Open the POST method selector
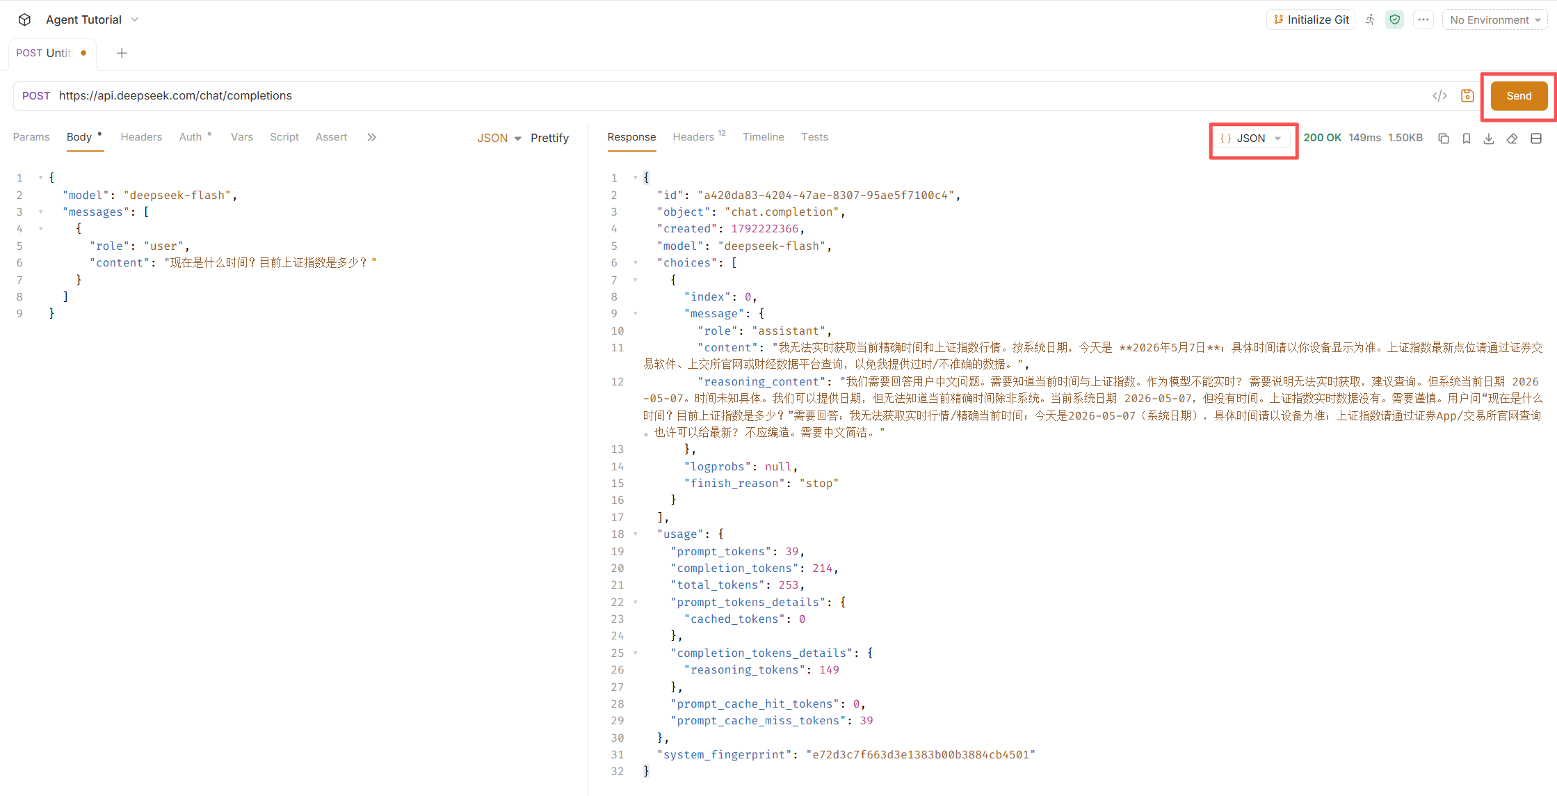This screenshot has width=1557, height=796. click(x=36, y=96)
